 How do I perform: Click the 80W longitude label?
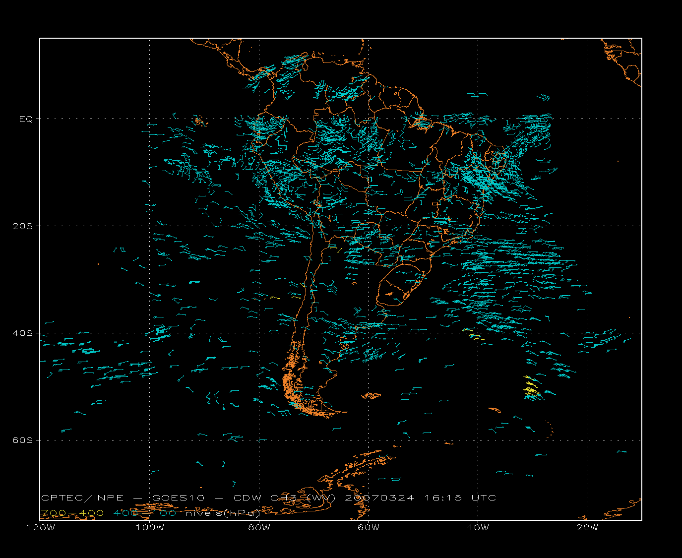point(259,527)
